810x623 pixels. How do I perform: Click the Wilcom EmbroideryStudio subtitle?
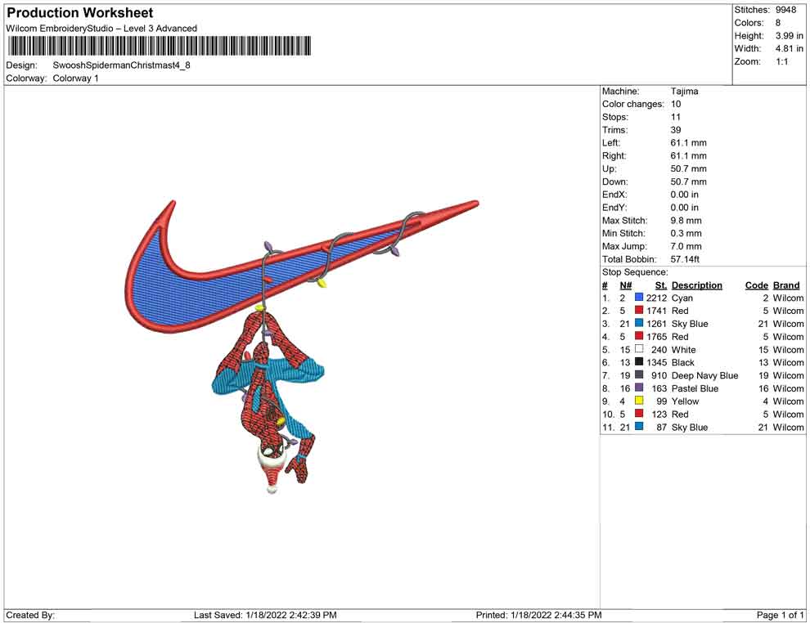[101, 29]
